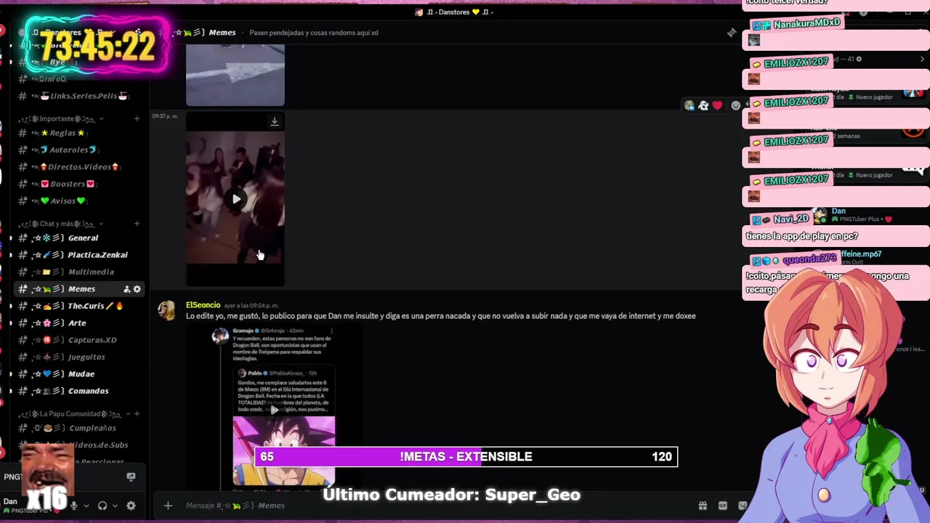Click the Memes channel title in header
This screenshot has height=523, width=930.
[x=222, y=33]
